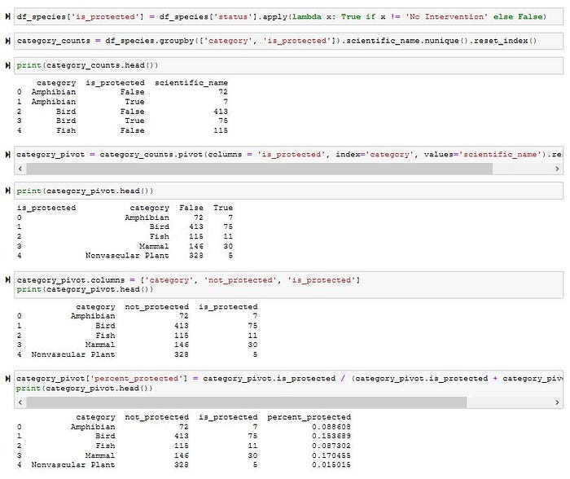
Task: Click into category_pivot['percent_protected'] code line
Action: 289,379
